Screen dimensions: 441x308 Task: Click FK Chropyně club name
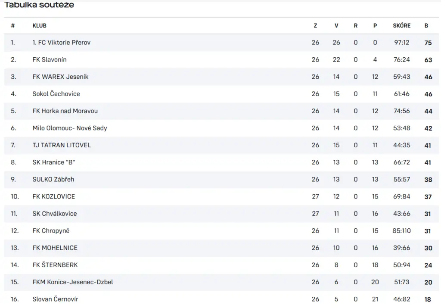[51, 230]
